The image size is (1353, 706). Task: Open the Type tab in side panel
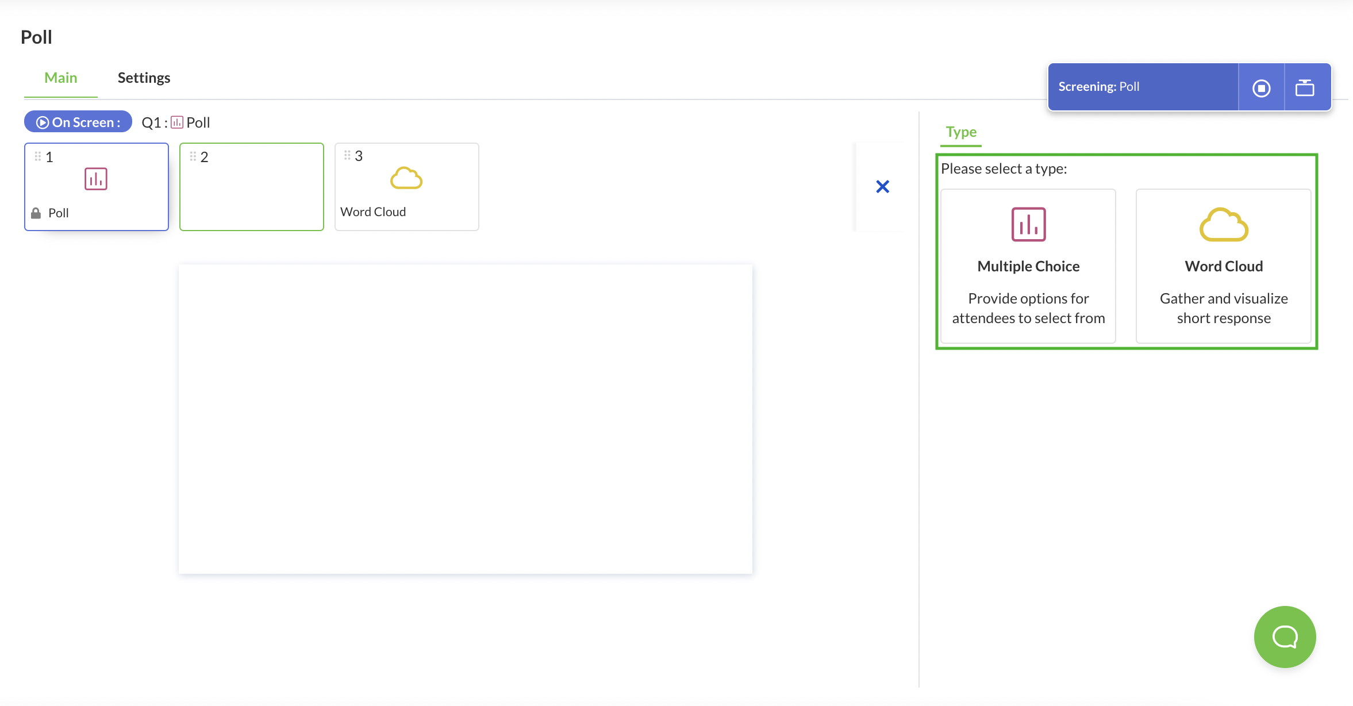tap(961, 132)
